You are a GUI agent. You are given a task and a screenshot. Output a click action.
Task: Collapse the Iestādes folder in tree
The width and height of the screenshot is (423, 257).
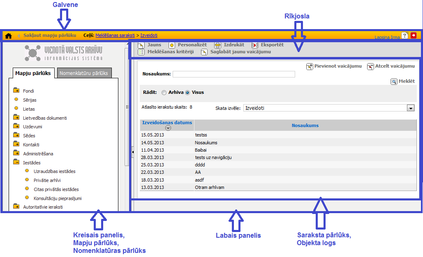[16, 163]
